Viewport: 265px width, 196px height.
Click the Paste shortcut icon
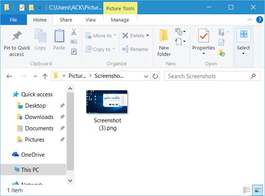74,51
